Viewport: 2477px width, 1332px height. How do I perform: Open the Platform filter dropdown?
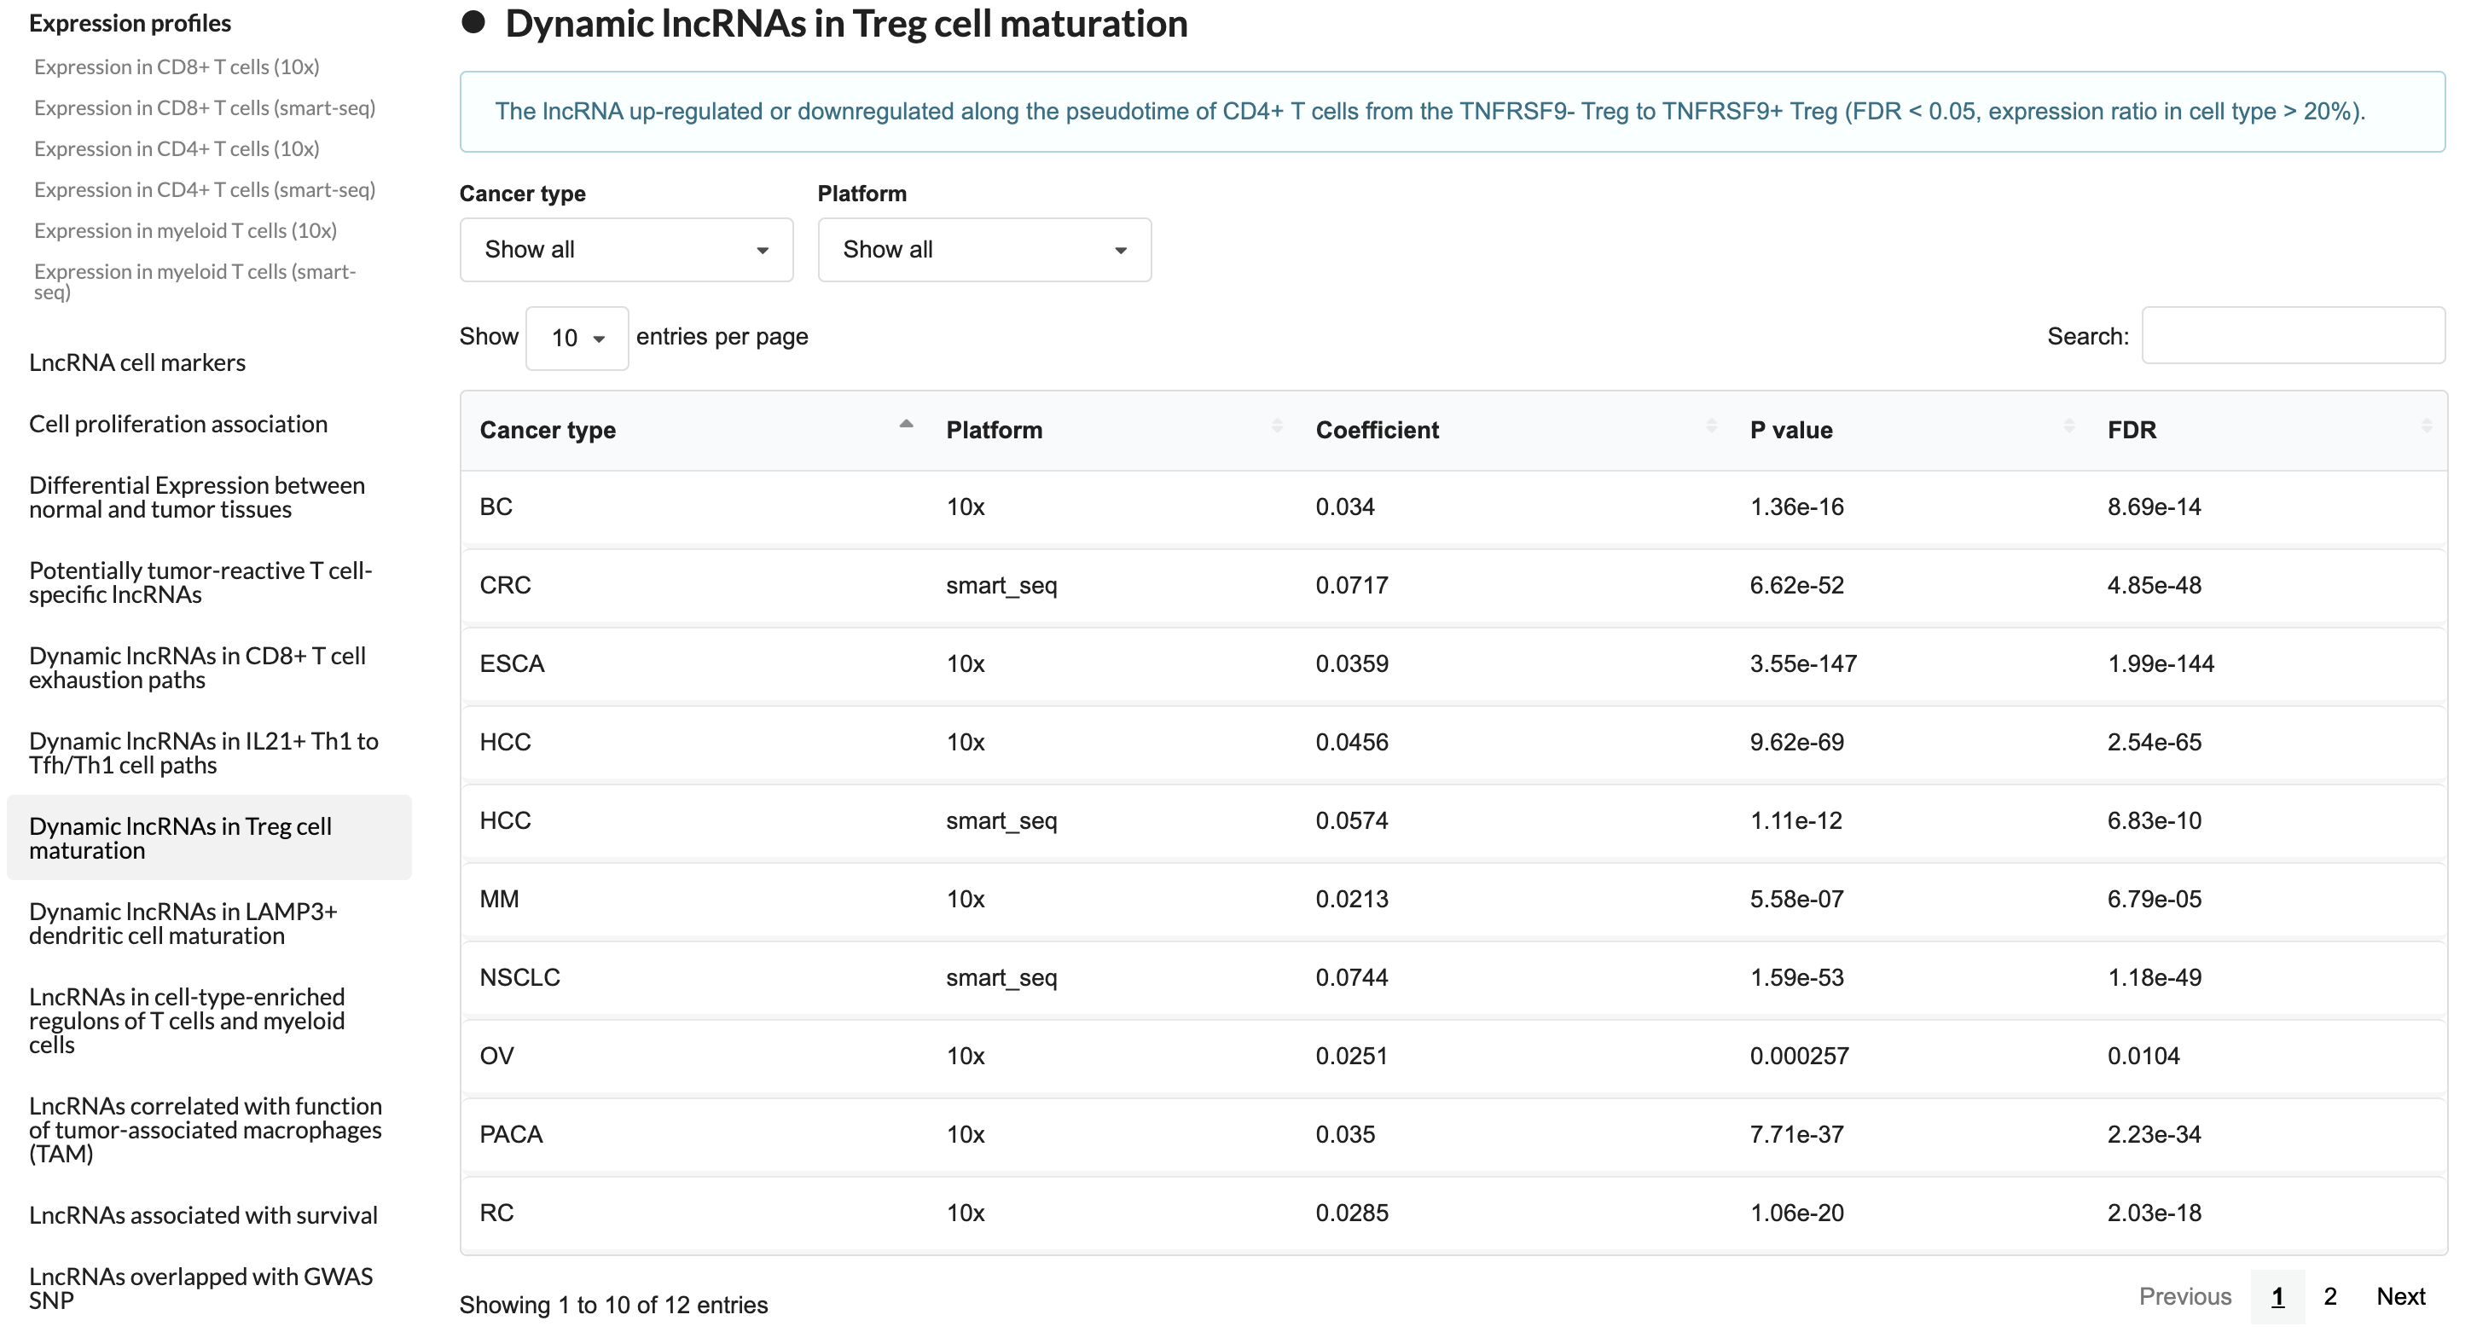[x=983, y=250]
